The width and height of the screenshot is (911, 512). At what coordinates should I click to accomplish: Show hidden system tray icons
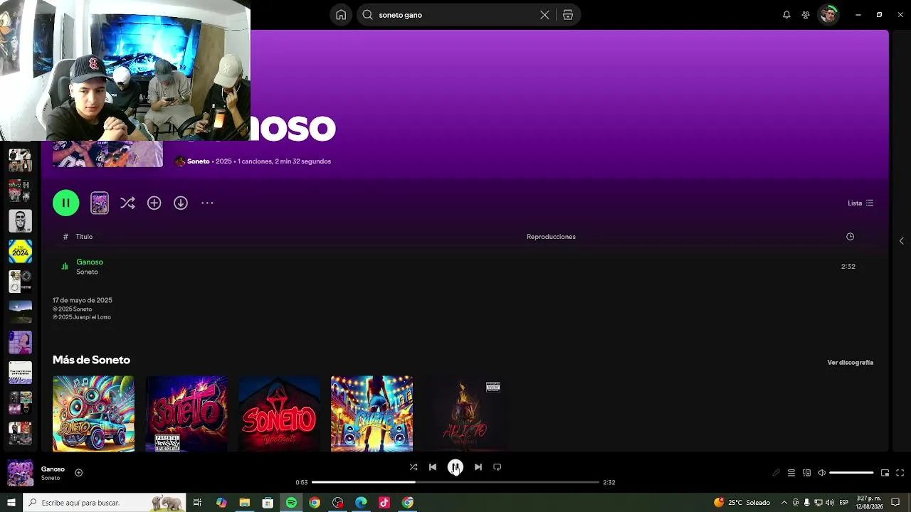pos(784,503)
